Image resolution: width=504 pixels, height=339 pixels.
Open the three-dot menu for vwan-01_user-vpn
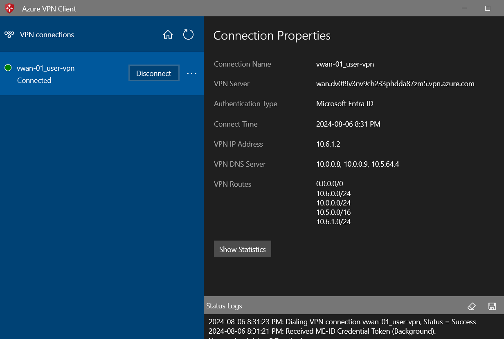[x=191, y=74]
